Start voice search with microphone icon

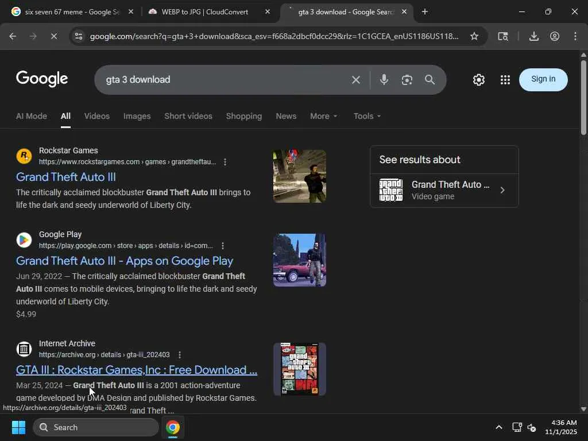click(x=384, y=79)
